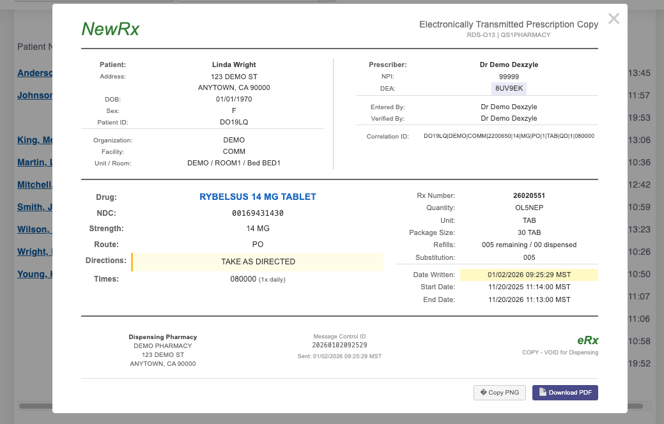Open the Wright patient record
The image size is (664, 424).
pyautogui.click(x=33, y=252)
